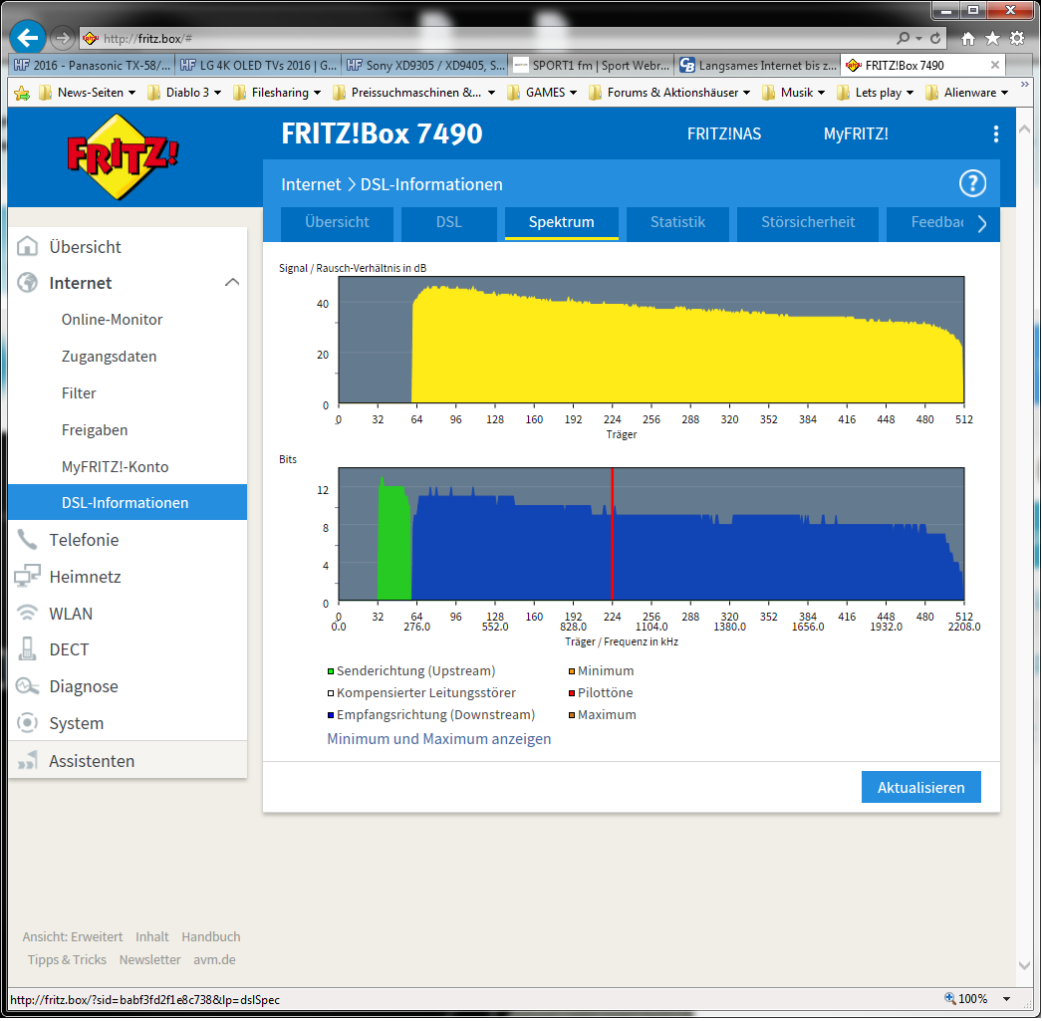Click the avm.de footer link
This screenshot has width=1042, height=1021.
click(x=214, y=960)
